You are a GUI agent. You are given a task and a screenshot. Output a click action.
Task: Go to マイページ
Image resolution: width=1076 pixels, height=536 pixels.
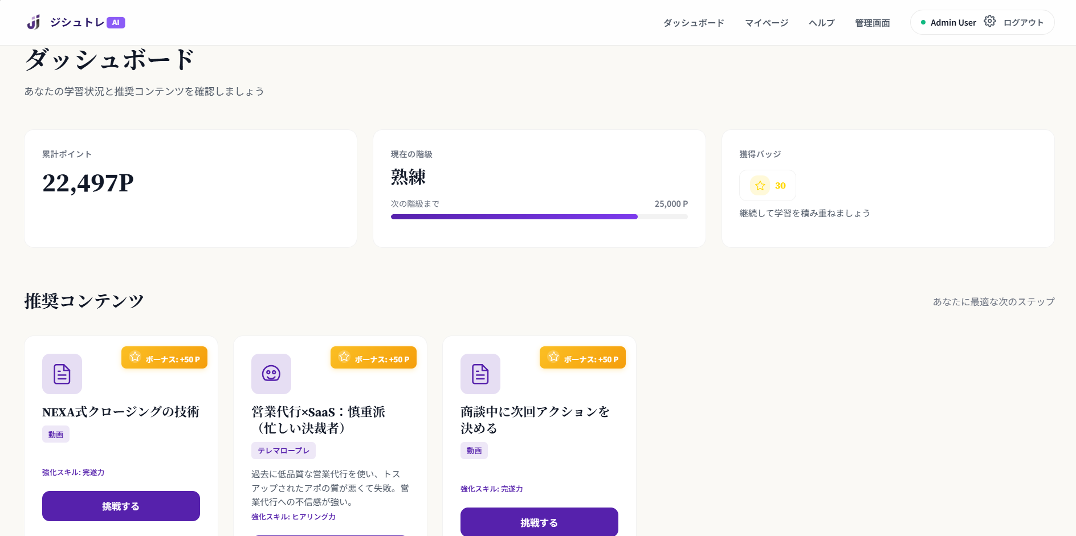point(767,23)
